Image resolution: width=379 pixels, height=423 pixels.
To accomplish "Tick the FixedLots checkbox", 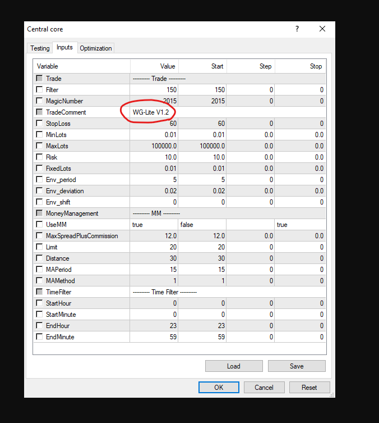I will click(39, 168).
